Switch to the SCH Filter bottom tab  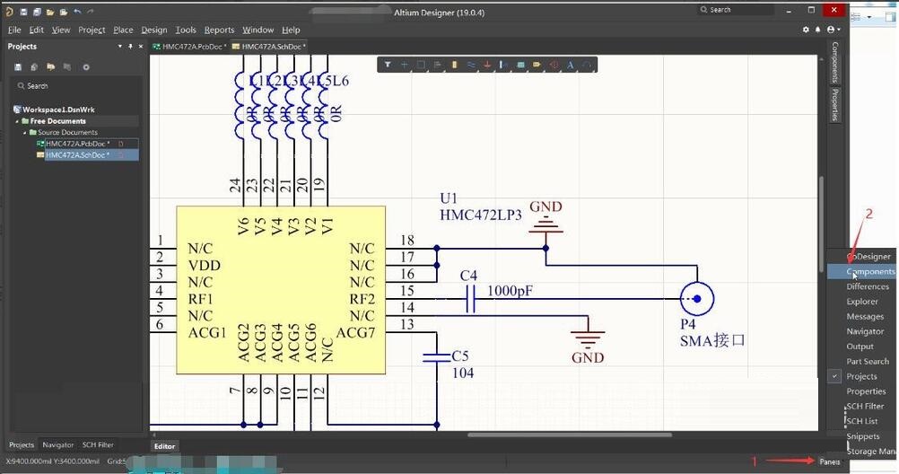[98, 444]
